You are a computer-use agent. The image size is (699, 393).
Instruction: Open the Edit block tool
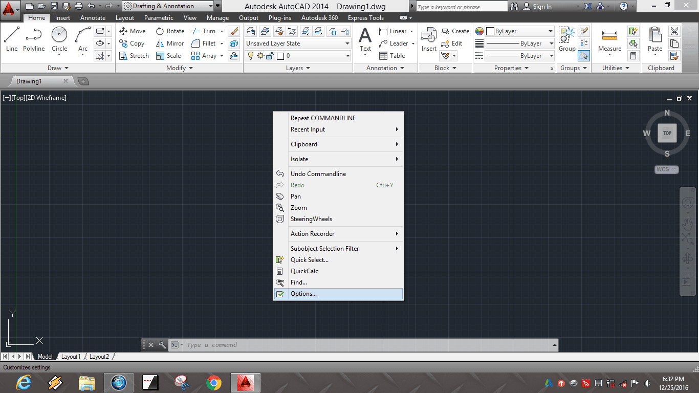click(452, 43)
